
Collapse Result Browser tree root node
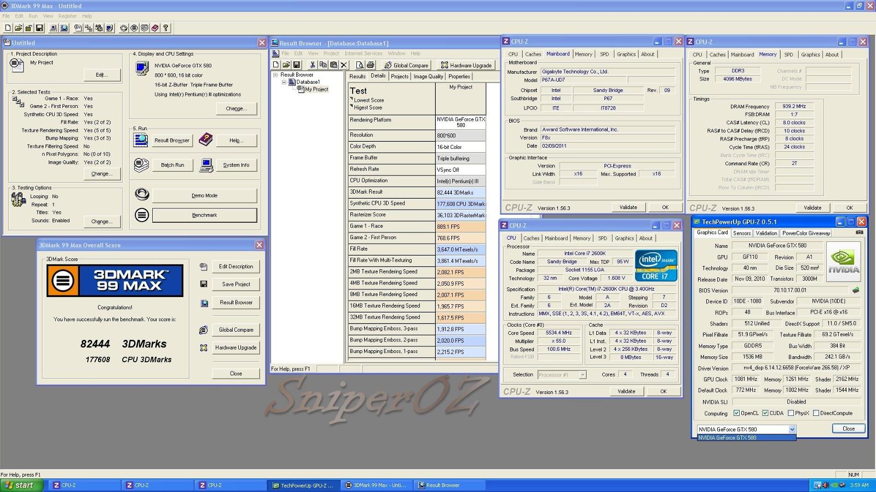tap(275, 75)
